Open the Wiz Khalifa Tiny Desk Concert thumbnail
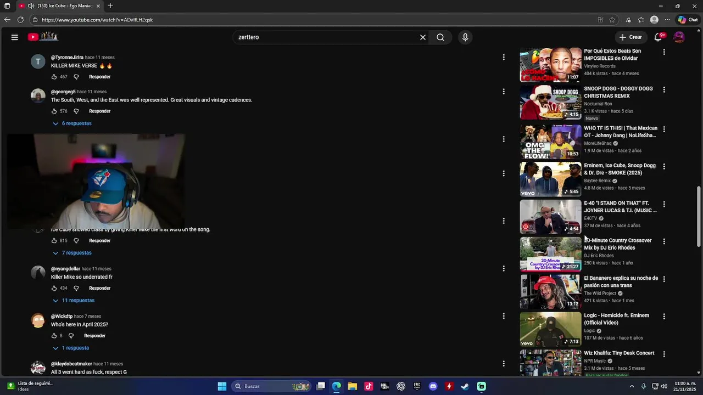The image size is (703, 395). 550,363
